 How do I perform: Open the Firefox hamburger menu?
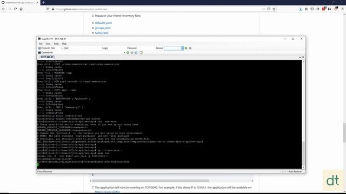342,9
